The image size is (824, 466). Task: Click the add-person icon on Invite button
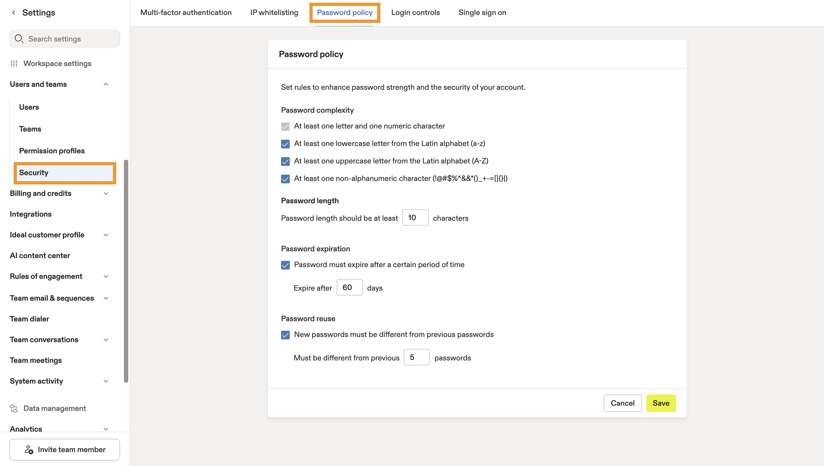coord(29,449)
